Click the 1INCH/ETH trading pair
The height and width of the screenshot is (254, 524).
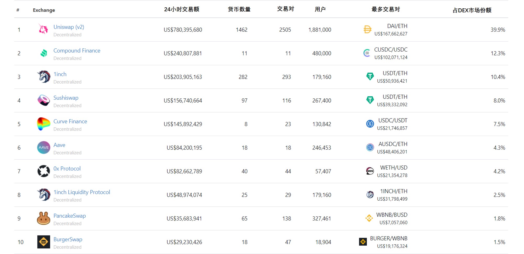(394, 191)
